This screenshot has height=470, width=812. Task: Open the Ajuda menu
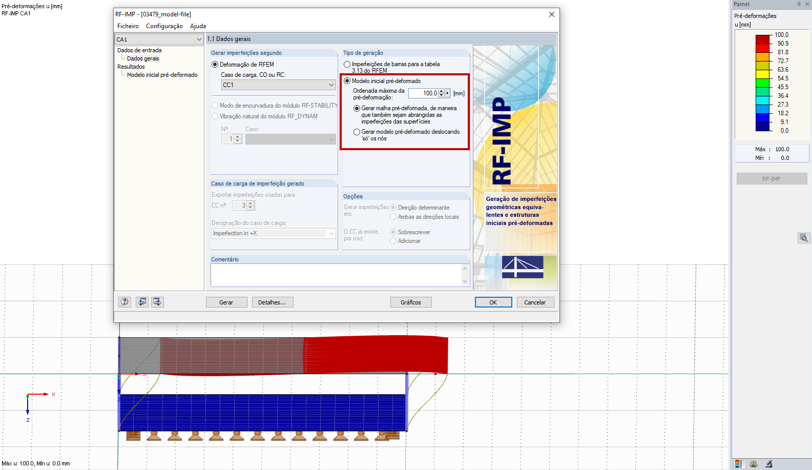tap(198, 26)
